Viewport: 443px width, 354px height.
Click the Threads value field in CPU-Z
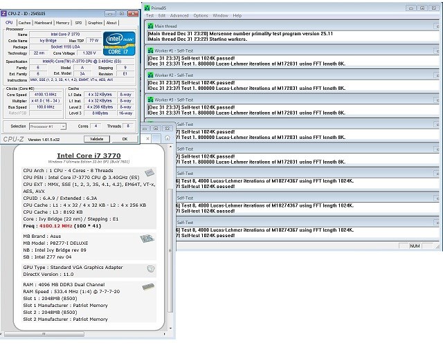128,127
